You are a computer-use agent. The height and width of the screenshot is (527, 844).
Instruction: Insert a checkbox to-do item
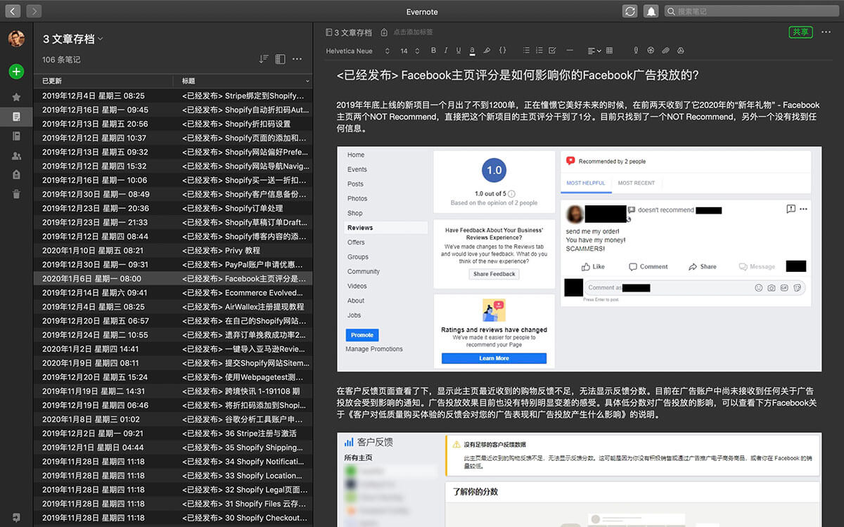coord(552,51)
